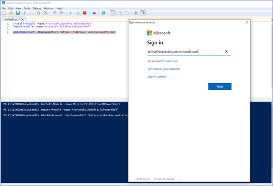Open Privacy & cookies link
This screenshot has height=186, width=273.
pos(164,179)
